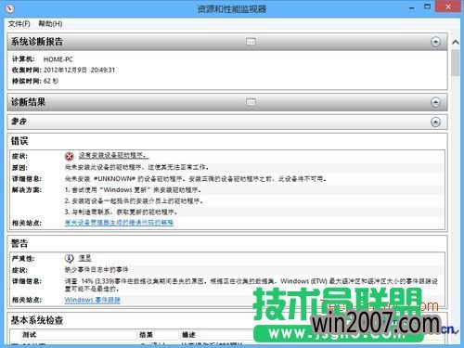
Task: Select the #UNKNOWN# detail information line
Action: pyautogui.click(x=196, y=179)
